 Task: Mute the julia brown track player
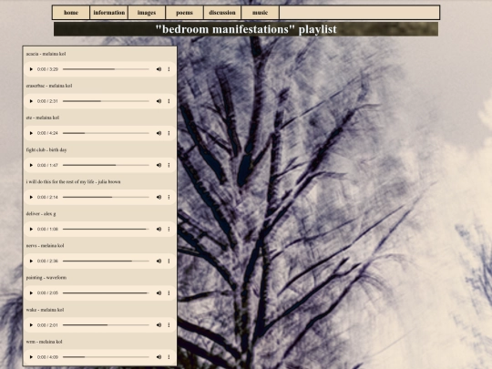click(x=159, y=197)
